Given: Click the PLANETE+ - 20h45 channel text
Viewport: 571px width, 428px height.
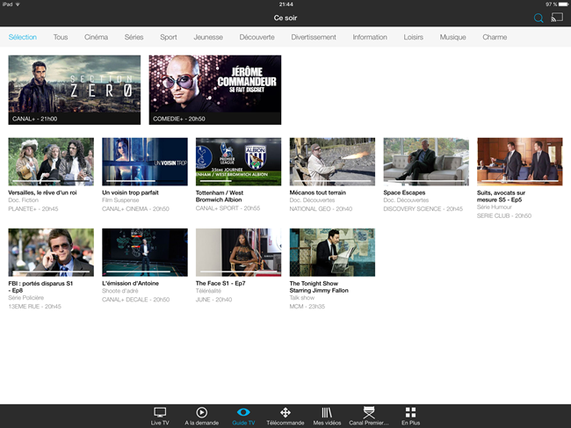Looking at the screenshot, I should (x=33, y=209).
